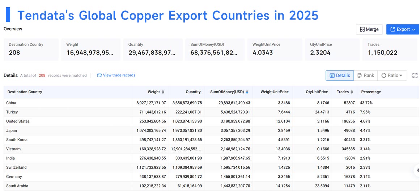This screenshot has width=420, height=191.
Task: Click the Rank bars icon
Action: pyautogui.click(x=360, y=75)
